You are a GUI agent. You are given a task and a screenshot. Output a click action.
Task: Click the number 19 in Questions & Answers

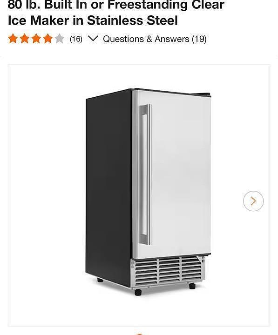(x=199, y=39)
